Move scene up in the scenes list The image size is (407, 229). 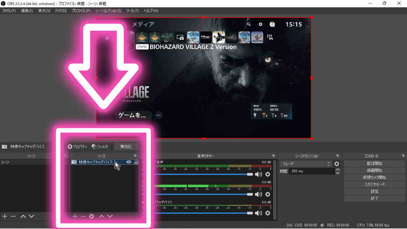(23, 216)
